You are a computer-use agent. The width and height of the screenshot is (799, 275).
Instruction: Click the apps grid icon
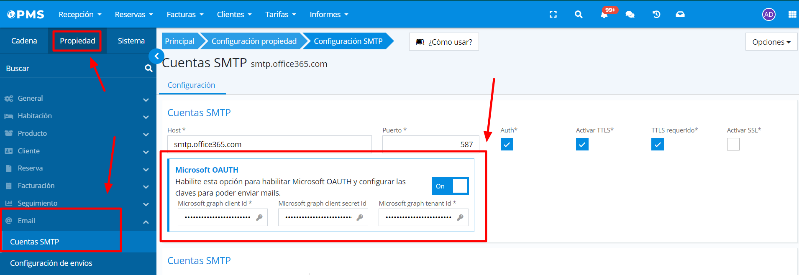(792, 15)
